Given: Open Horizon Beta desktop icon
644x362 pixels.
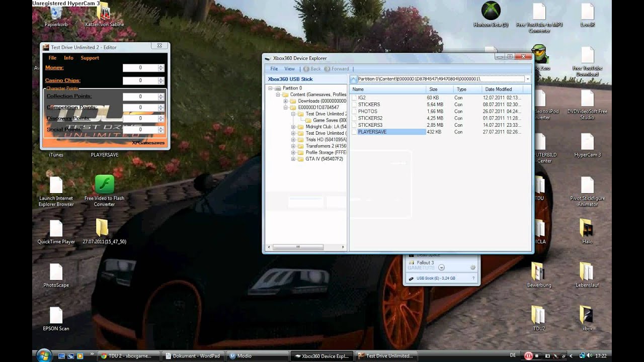Looking at the screenshot, I should (491, 14).
